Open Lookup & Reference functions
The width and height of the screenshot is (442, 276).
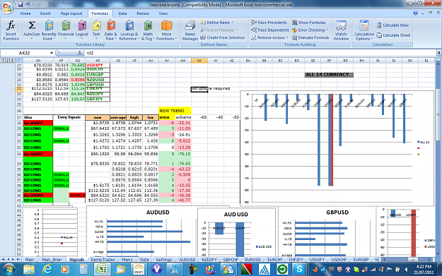point(129,30)
